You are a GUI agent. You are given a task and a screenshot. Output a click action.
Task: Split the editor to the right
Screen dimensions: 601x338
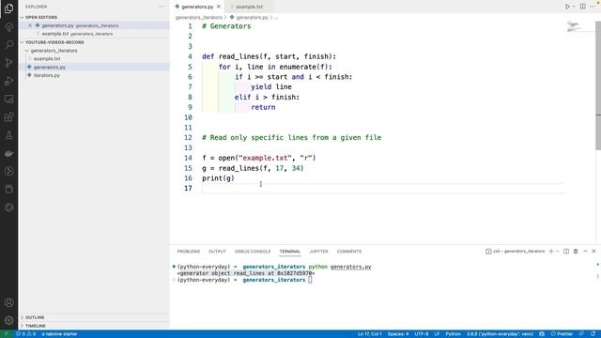[582, 7]
